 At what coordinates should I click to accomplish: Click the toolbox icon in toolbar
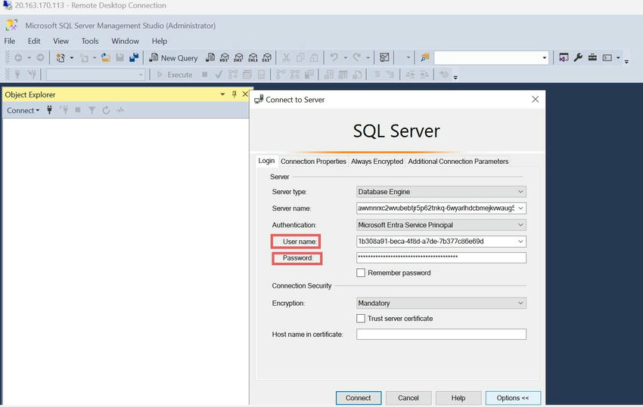coord(592,57)
